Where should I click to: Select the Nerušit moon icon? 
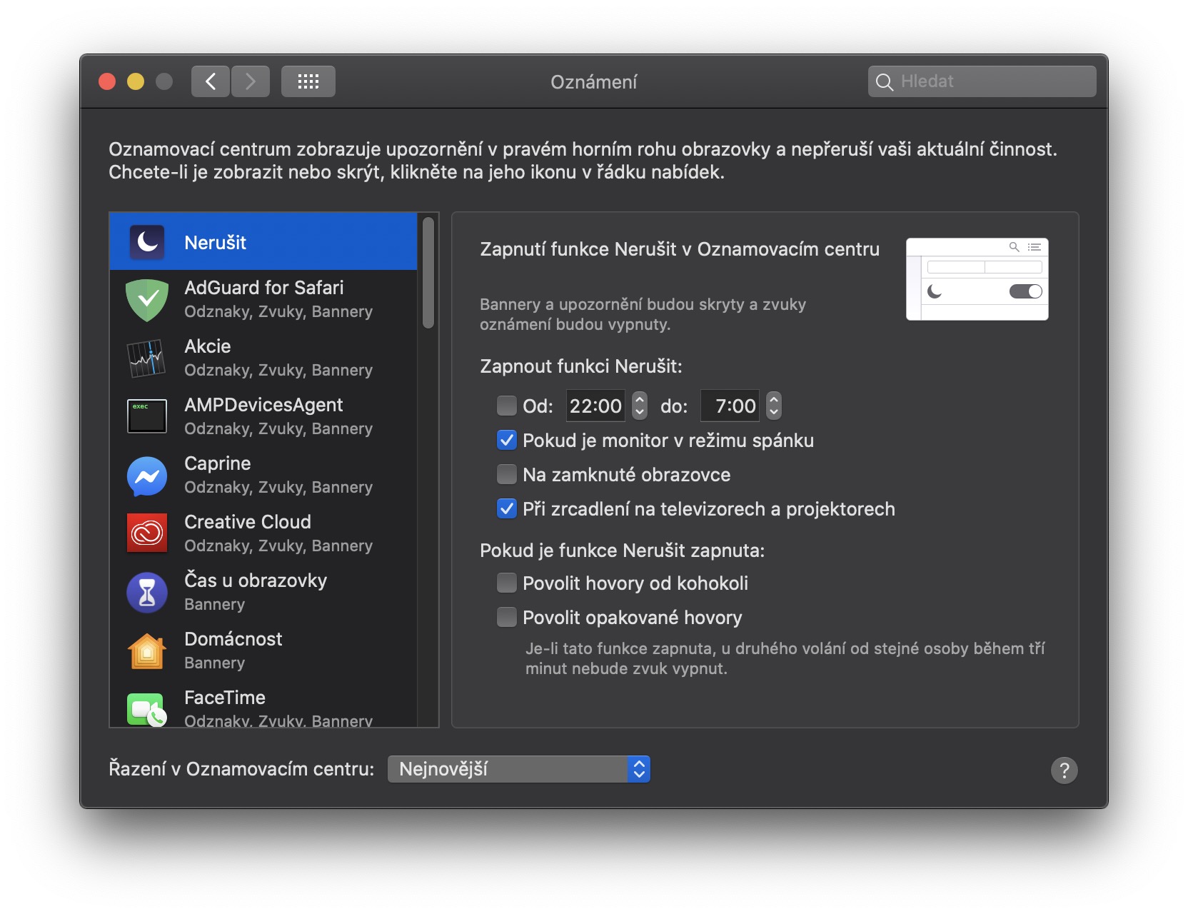pyautogui.click(x=147, y=242)
